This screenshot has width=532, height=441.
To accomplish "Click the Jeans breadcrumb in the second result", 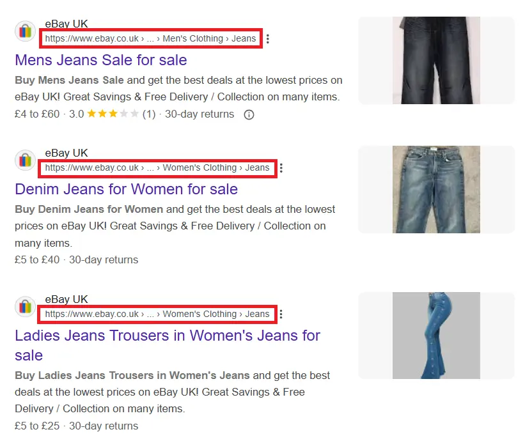I will pos(258,167).
